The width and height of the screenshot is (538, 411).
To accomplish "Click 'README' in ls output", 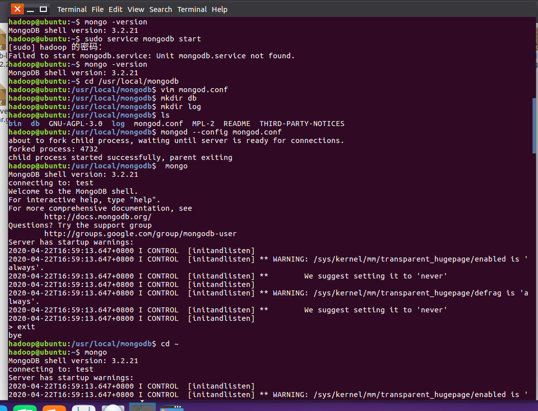I will point(237,124).
